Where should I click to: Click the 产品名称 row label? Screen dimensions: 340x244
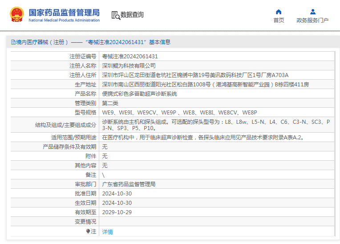pos(85,94)
